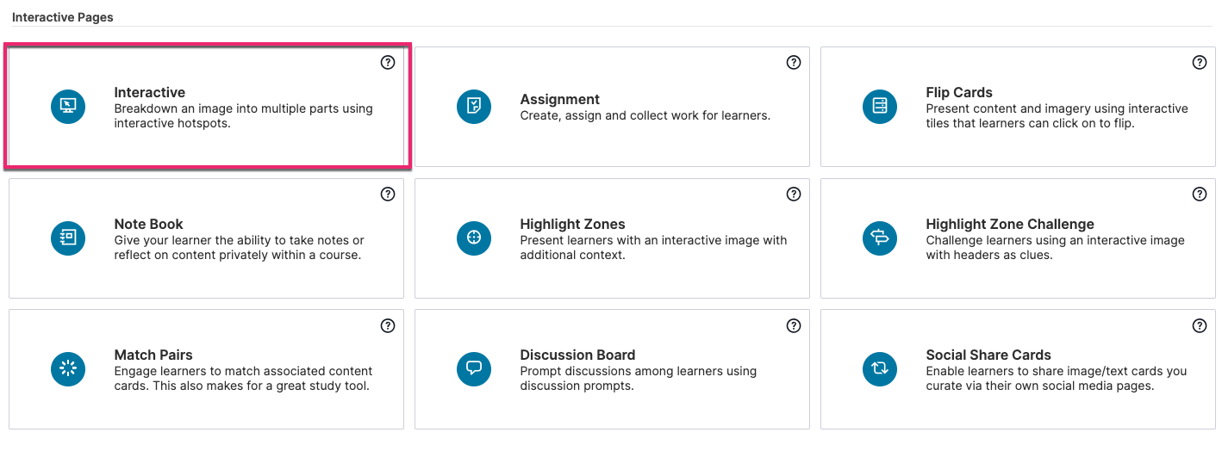Choose the Flip Cards icon
Screen dimensions: 1222x451
tap(880, 107)
